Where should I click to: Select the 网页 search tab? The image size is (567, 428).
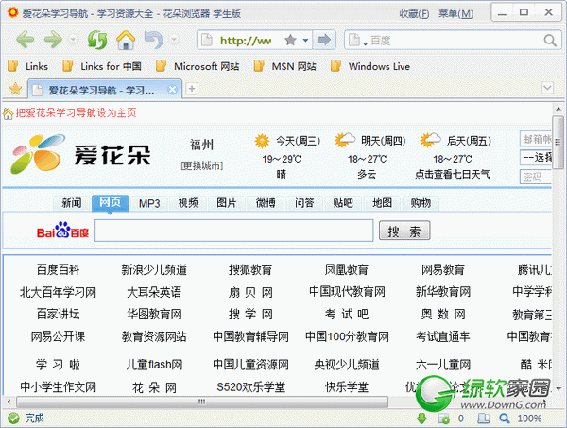point(110,202)
